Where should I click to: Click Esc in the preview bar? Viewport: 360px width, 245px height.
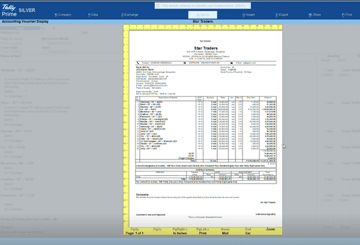pyautogui.click(x=248, y=233)
